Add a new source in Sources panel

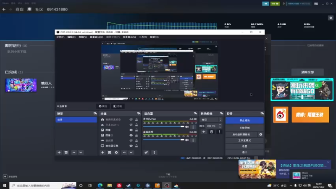point(102,152)
